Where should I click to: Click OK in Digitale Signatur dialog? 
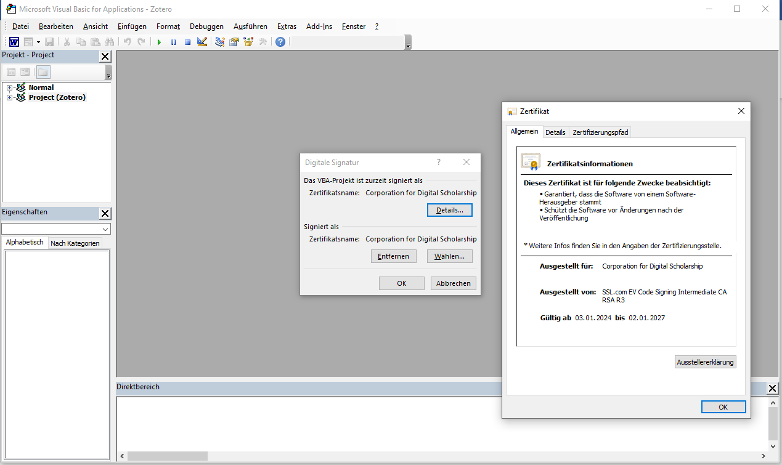pyautogui.click(x=402, y=283)
